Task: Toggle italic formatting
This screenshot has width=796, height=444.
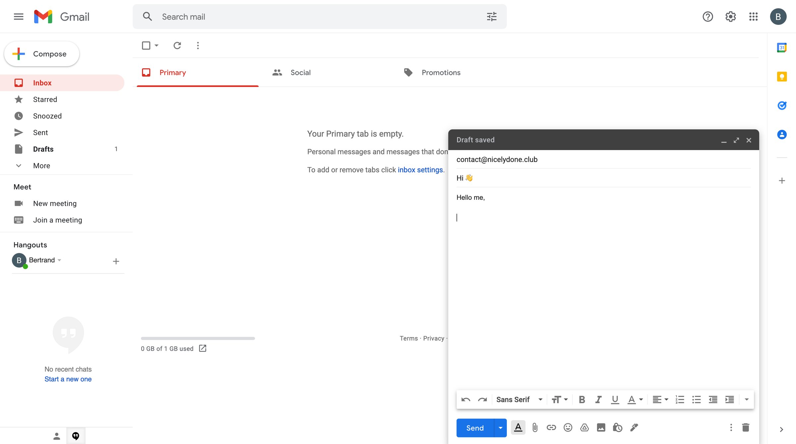Action: click(x=598, y=400)
